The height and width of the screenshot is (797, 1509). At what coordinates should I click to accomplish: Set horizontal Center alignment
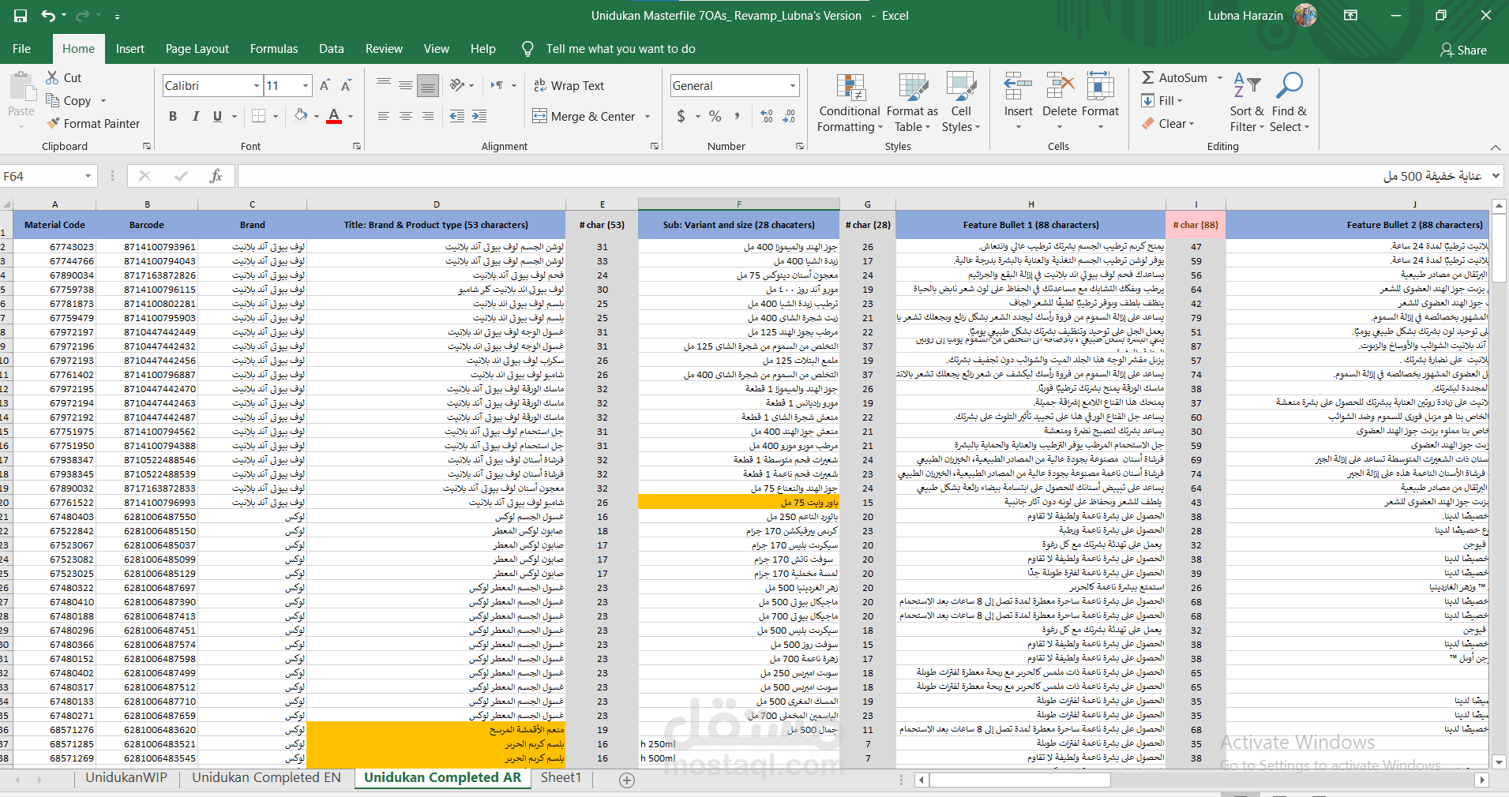[406, 116]
